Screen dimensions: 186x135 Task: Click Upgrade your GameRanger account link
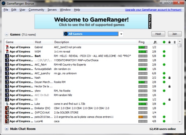click(153, 10)
